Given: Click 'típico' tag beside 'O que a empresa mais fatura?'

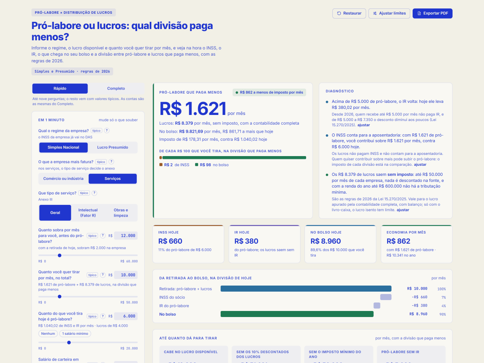Looking at the screenshot, I should [x=102, y=162].
